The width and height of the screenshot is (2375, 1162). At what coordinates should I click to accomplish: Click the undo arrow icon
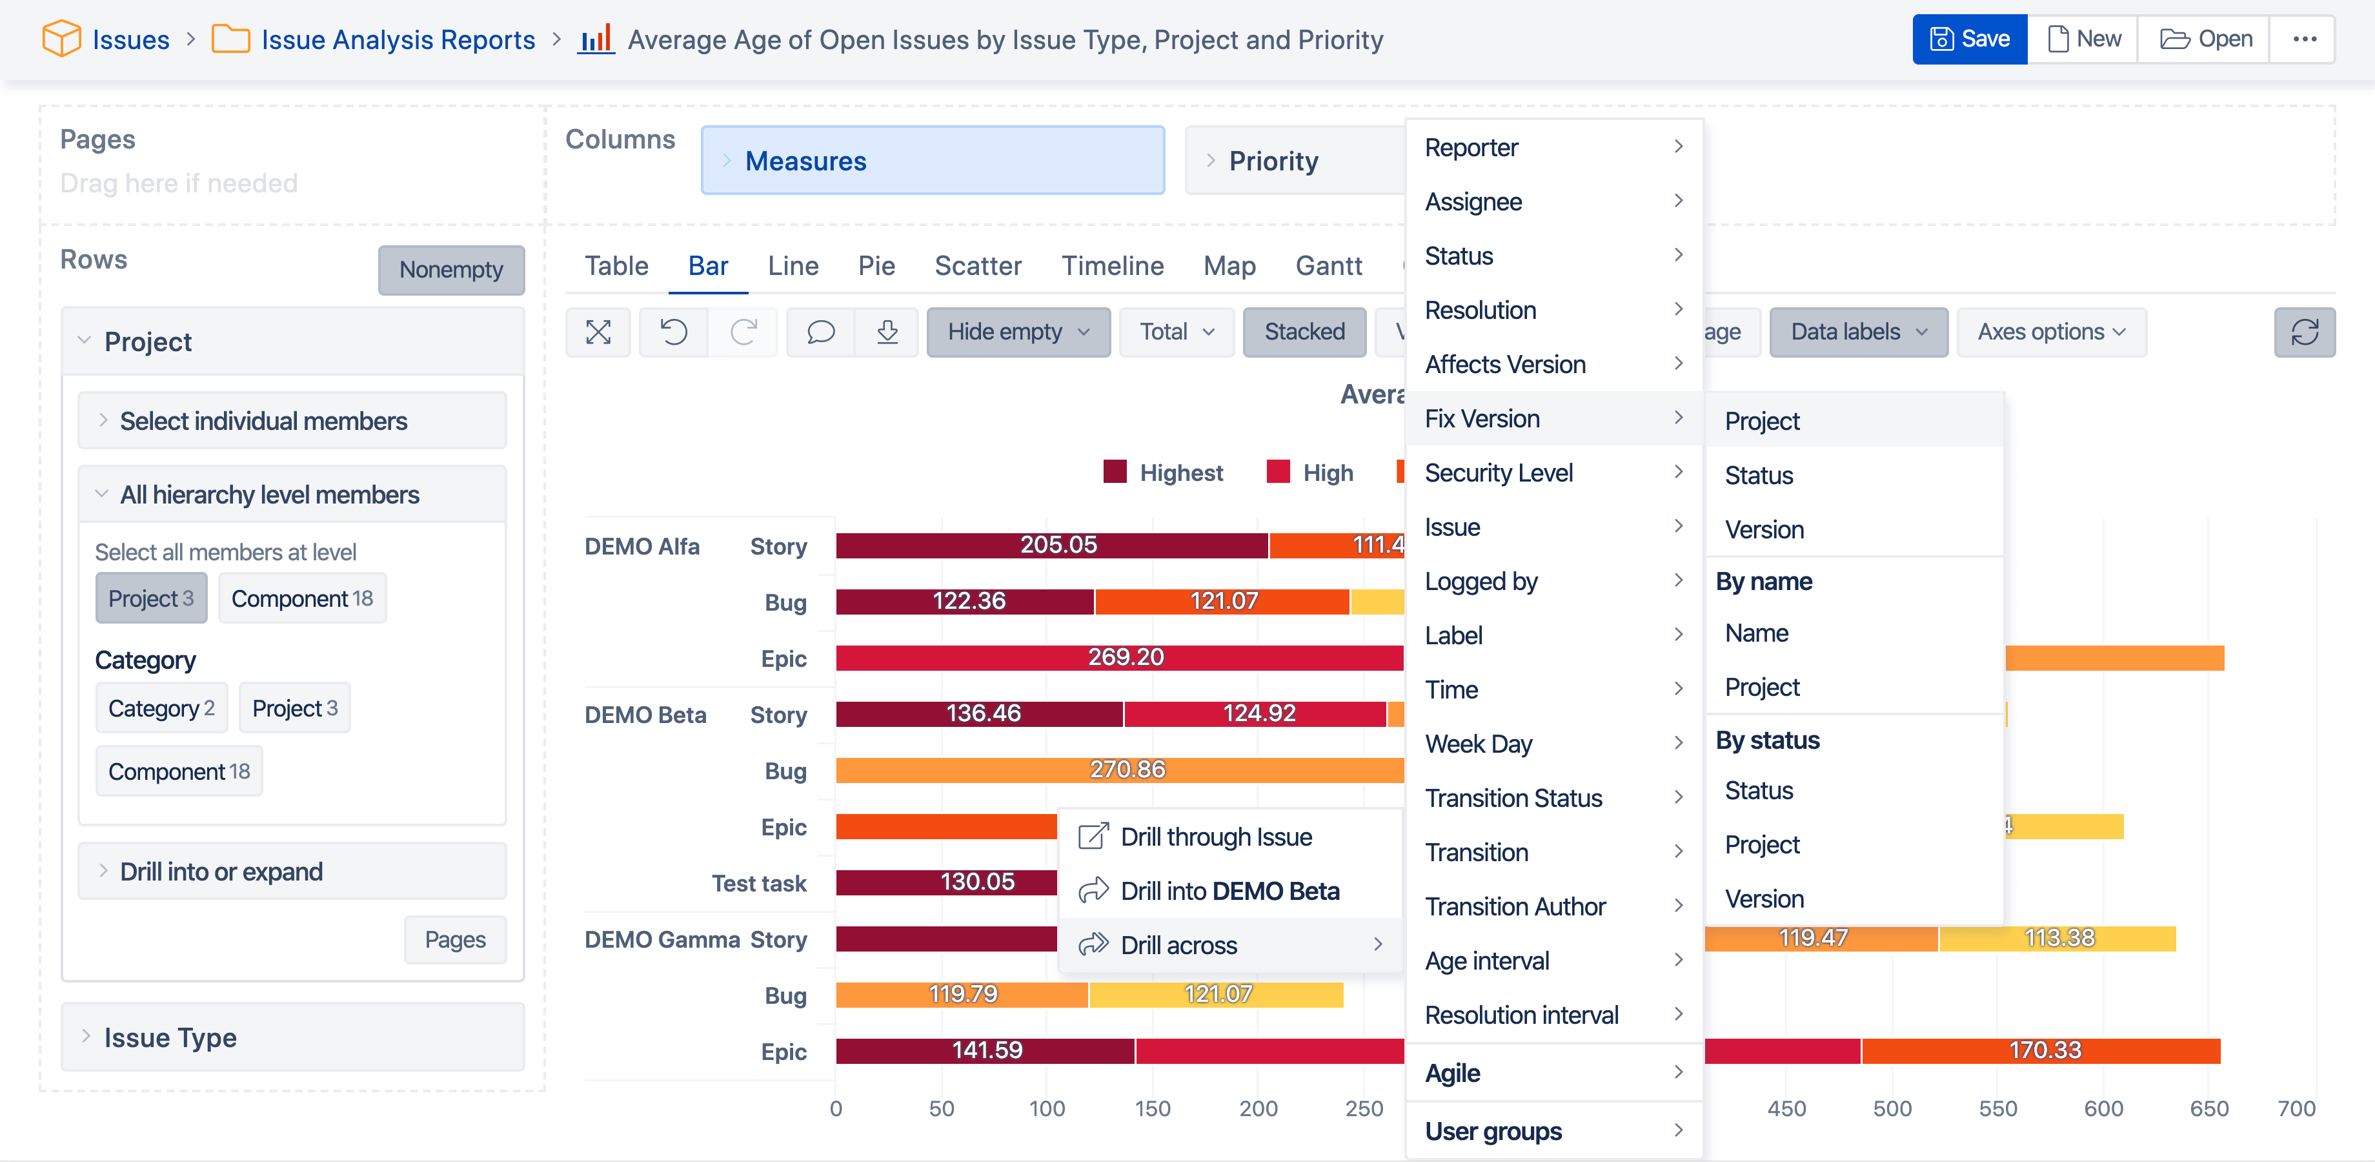click(674, 332)
